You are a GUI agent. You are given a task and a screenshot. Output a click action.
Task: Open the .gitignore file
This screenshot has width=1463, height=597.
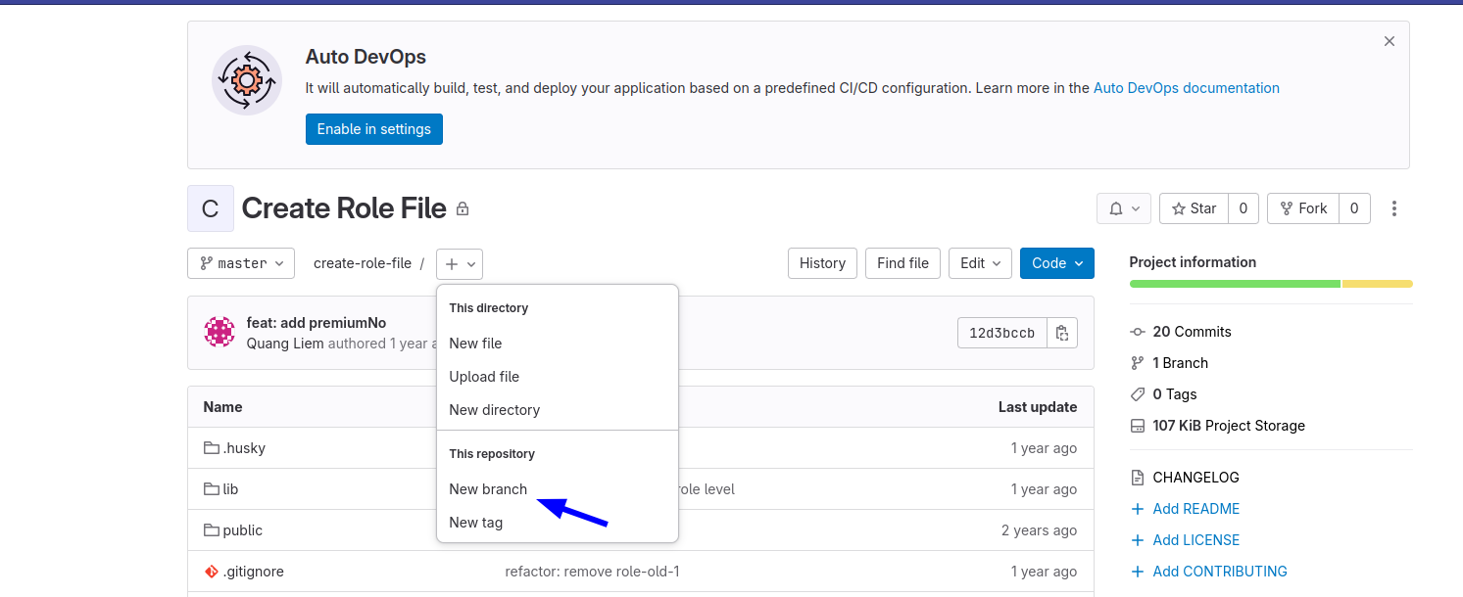point(253,572)
